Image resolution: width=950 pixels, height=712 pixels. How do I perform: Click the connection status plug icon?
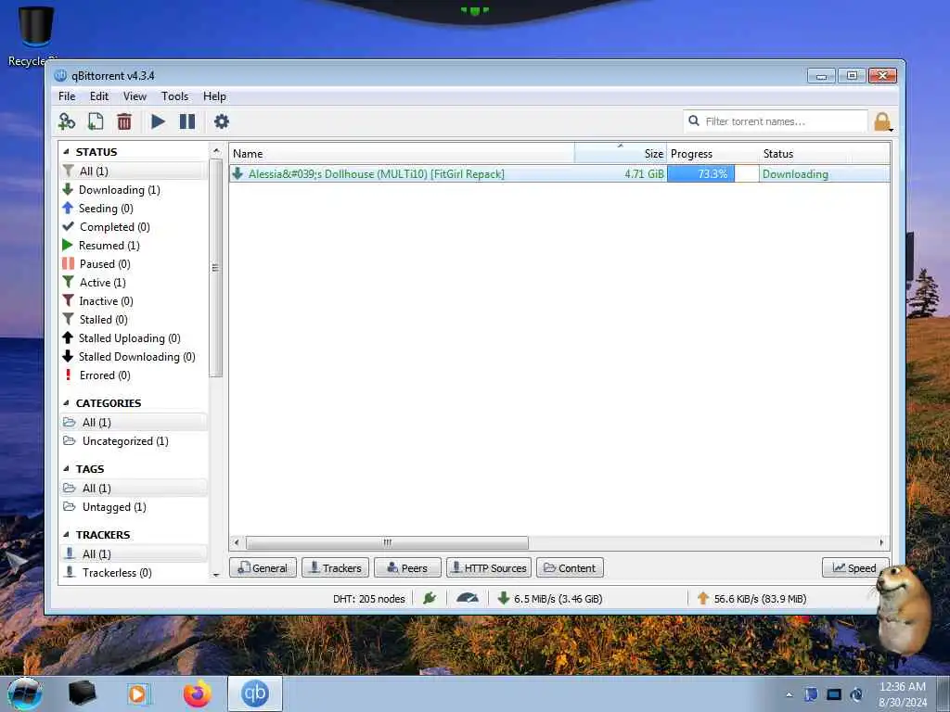(430, 598)
